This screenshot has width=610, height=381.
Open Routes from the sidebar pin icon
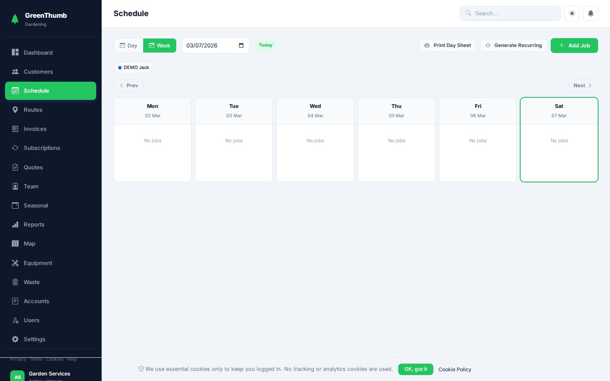point(15,110)
